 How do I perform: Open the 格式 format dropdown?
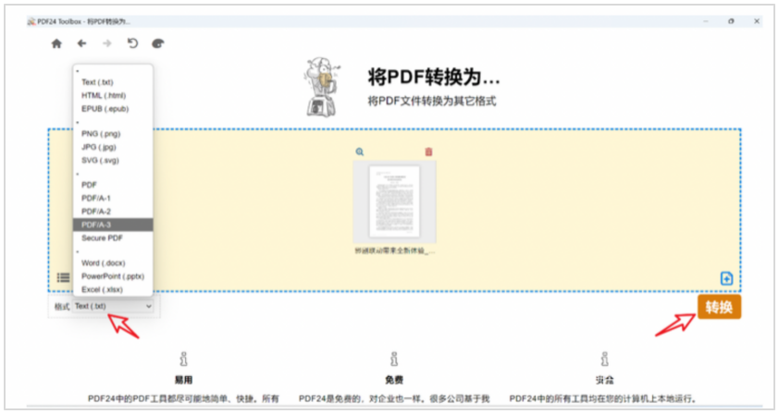(113, 306)
